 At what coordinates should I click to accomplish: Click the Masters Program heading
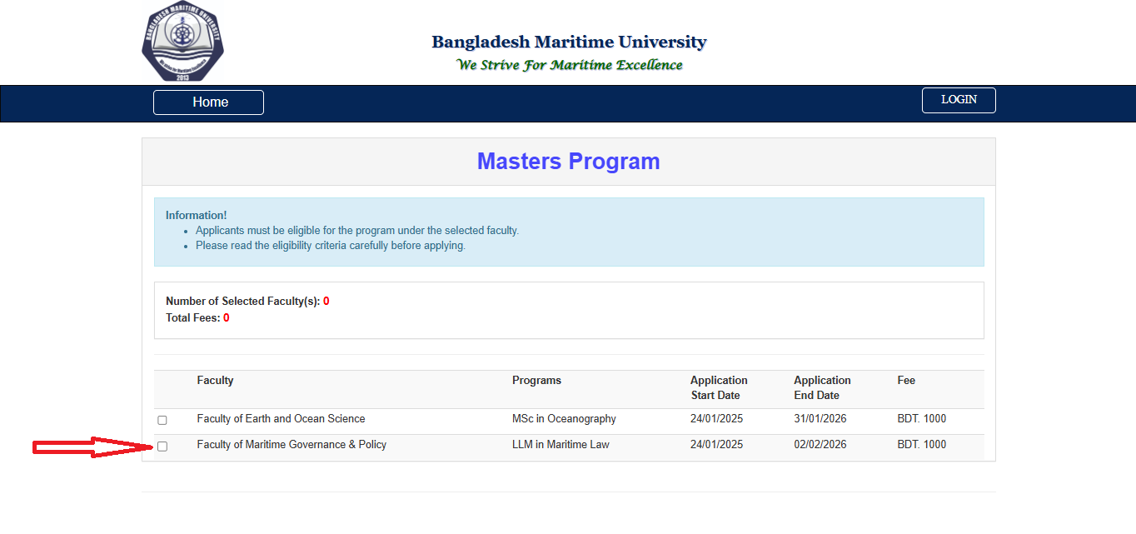coord(568,162)
